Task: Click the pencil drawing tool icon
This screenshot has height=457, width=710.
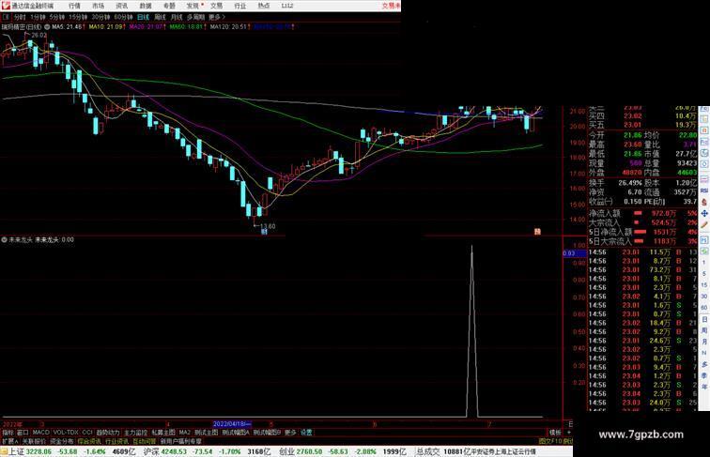Action: 704,225
